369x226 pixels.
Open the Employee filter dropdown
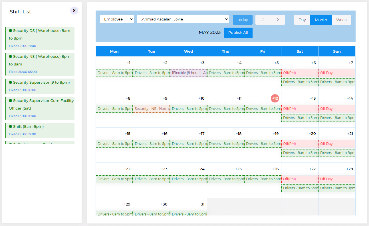tap(117, 19)
